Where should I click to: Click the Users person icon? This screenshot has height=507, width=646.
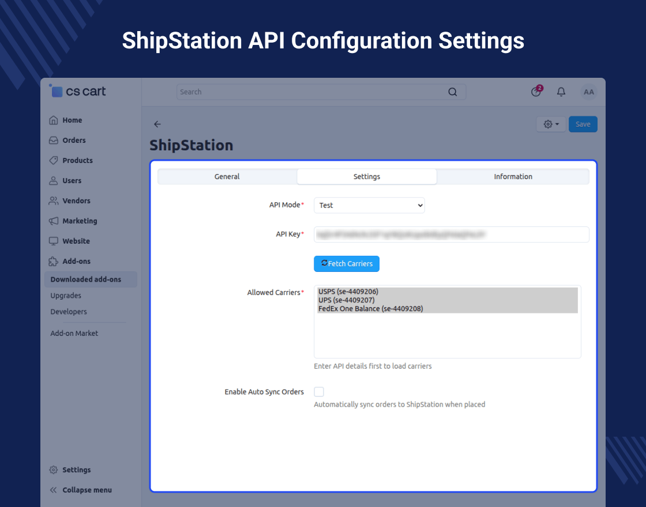click(54, 181)
